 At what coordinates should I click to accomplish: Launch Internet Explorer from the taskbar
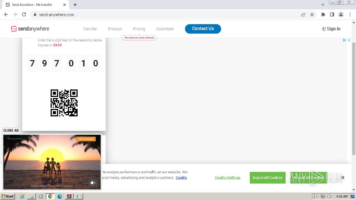22,196
